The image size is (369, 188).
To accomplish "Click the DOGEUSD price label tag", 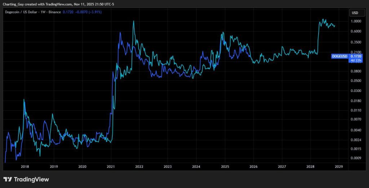I will (339, 56).
